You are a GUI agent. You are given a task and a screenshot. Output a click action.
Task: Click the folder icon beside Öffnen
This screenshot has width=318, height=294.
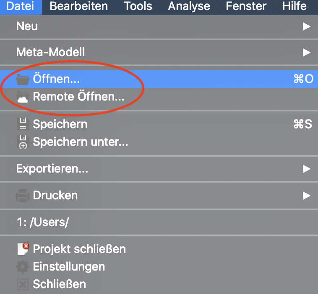tap(23, 79)
